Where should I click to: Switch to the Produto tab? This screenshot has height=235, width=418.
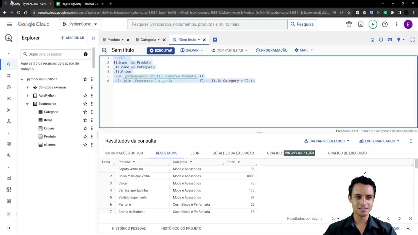pos(114,40)
